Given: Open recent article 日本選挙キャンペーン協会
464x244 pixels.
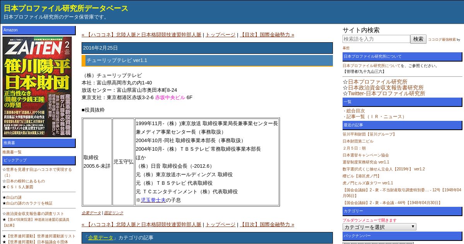Looking at the screenshot, I should (366, 155).
